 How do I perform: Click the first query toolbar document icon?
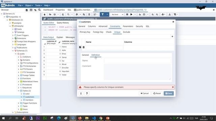pos(45,14)
